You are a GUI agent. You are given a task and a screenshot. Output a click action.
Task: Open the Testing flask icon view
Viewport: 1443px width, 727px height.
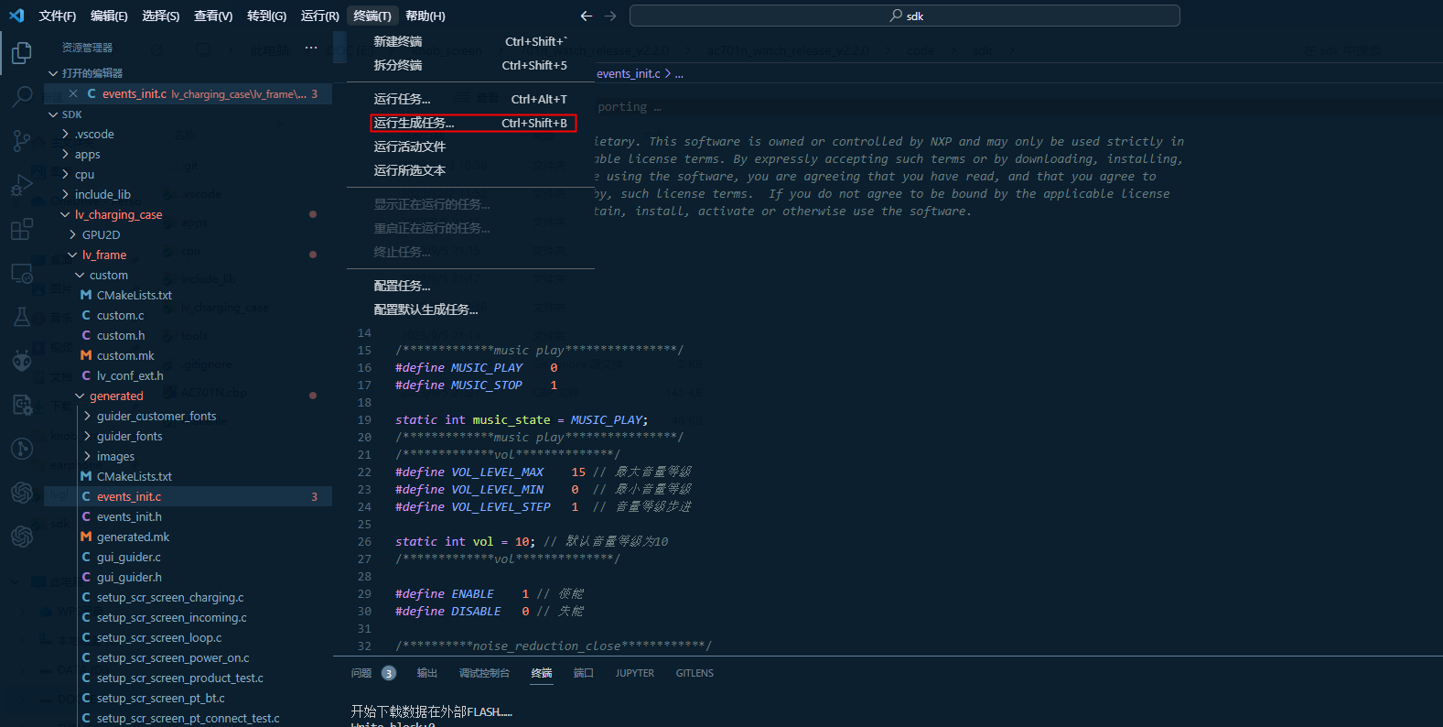(22, 317)
